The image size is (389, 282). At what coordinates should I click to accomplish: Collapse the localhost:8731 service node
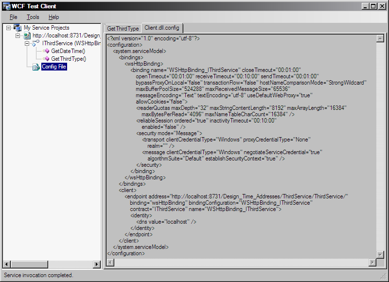pyautogui.click(x=18, y=35)
